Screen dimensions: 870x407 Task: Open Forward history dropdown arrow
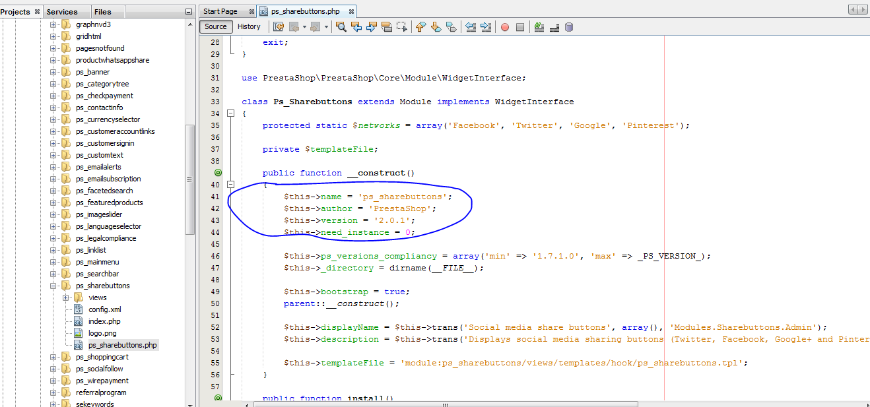tap(326, 27)
